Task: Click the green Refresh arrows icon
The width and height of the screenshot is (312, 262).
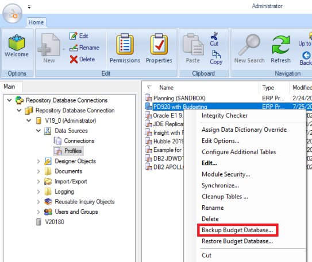Action: [x=281, y=45]
